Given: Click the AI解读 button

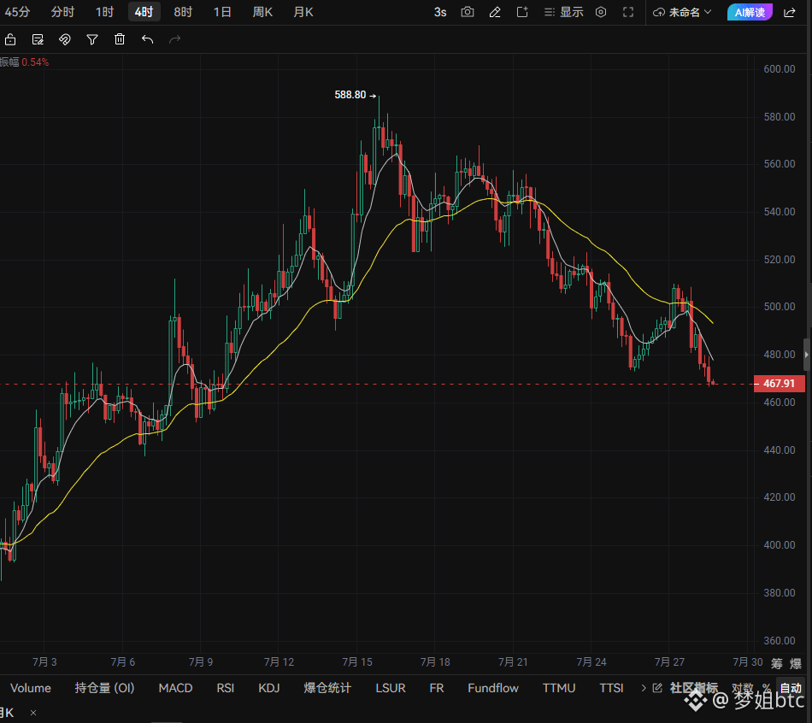Looking at the screenshot, I should tap(750, 12).
